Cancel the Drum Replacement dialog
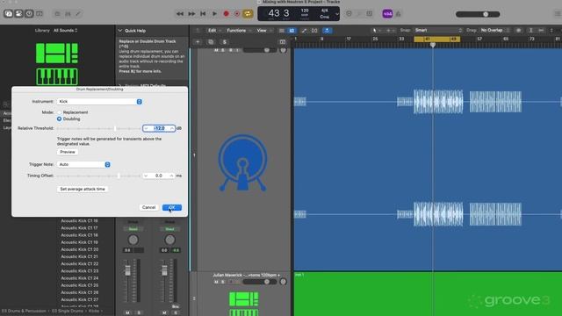 (148, 207)
